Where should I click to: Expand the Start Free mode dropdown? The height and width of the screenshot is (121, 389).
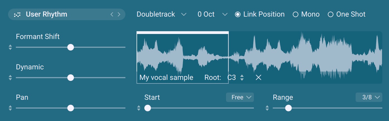(x=240, y=97)
